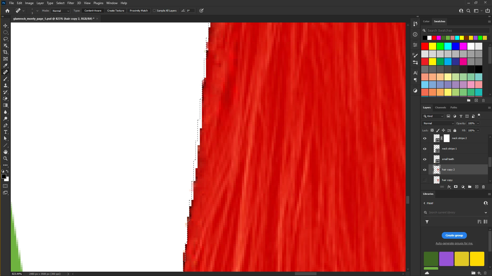This screenshot has height=276, width=492.
Task: Expand the layer Opacity dropdown arrow
Action: [478, 123]
